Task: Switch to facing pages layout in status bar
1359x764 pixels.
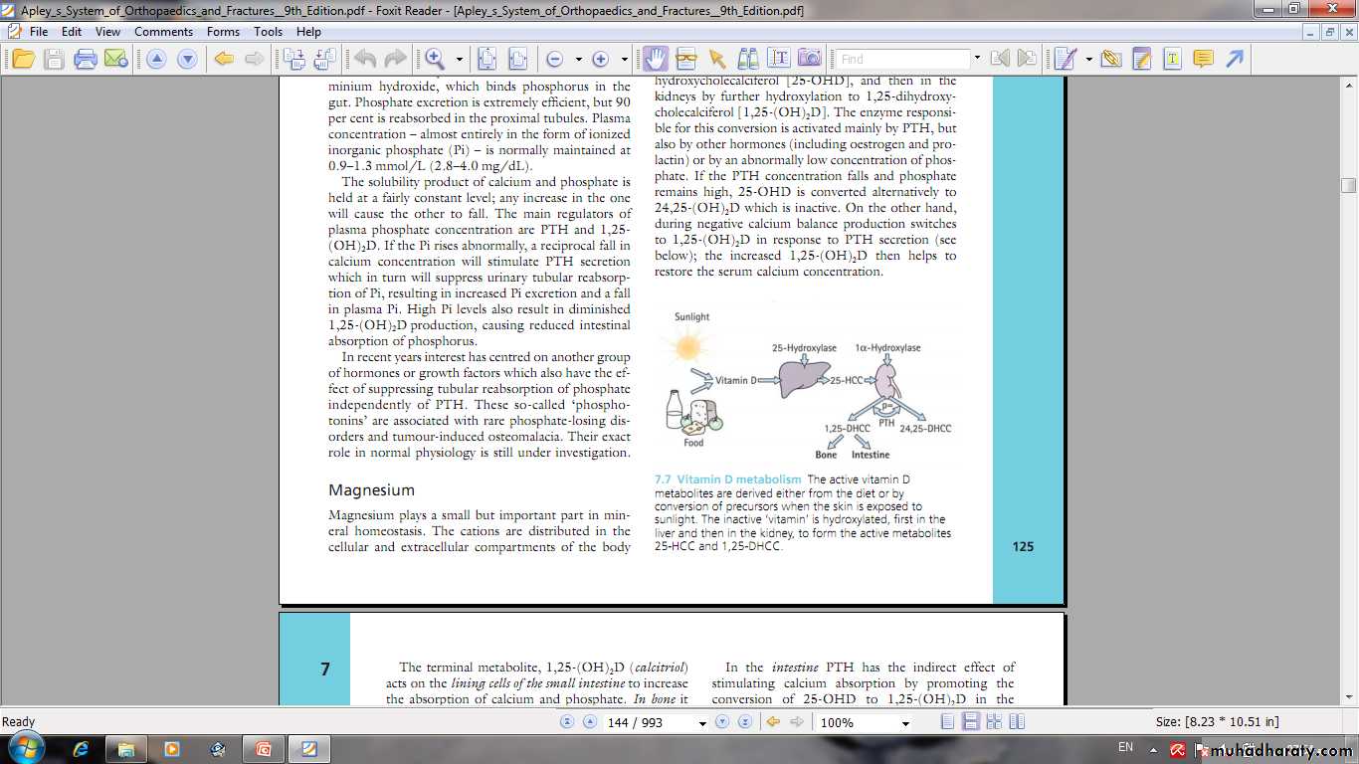Action: coord(993,722)
